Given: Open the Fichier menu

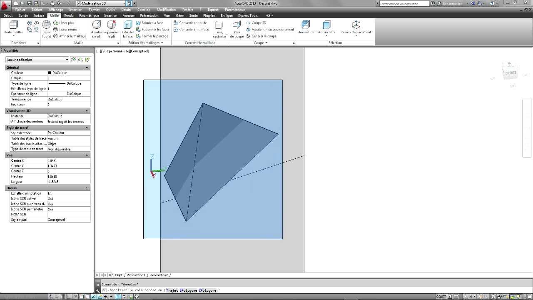Looking at the screenshot, I should (x=20, y=10).
